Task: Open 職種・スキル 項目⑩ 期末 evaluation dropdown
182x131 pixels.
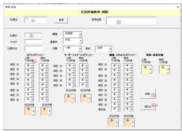Action: (x=129, y=109)
